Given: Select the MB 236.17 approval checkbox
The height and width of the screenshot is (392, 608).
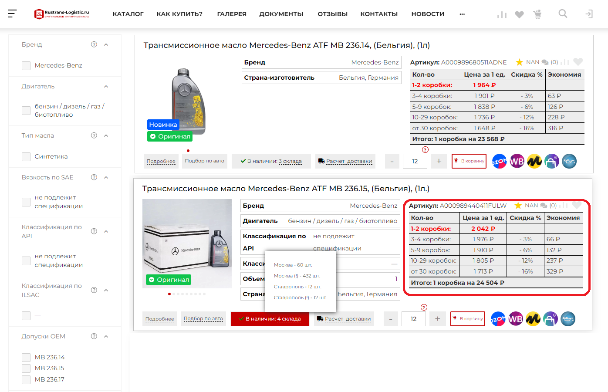Looking at the screenshot, I should point(26,380).
